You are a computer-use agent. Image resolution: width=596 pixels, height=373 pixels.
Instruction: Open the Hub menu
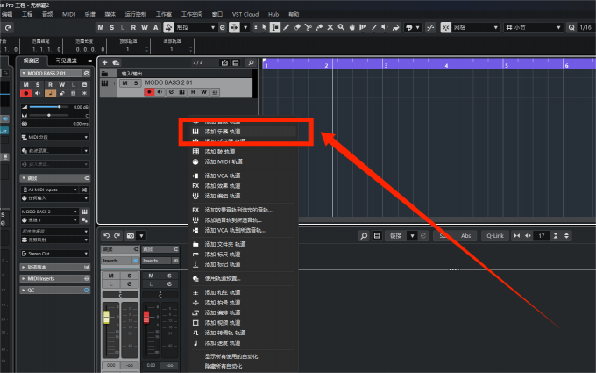273,14
